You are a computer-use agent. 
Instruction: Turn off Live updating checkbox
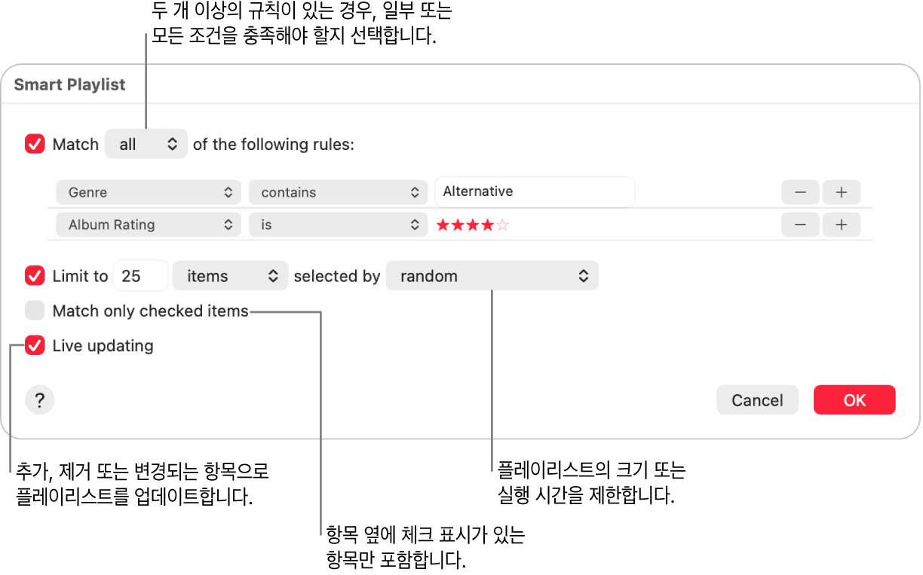[35, 346]
